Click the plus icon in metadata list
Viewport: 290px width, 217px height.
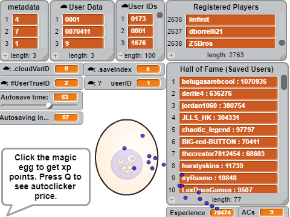[x=5, y=55]
